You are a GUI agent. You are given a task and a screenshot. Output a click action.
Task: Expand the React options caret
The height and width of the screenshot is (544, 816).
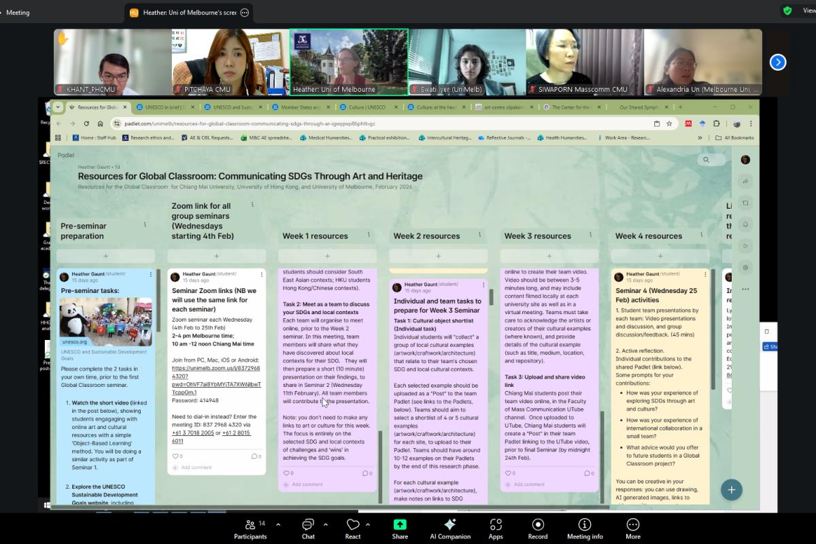[368, 524]
